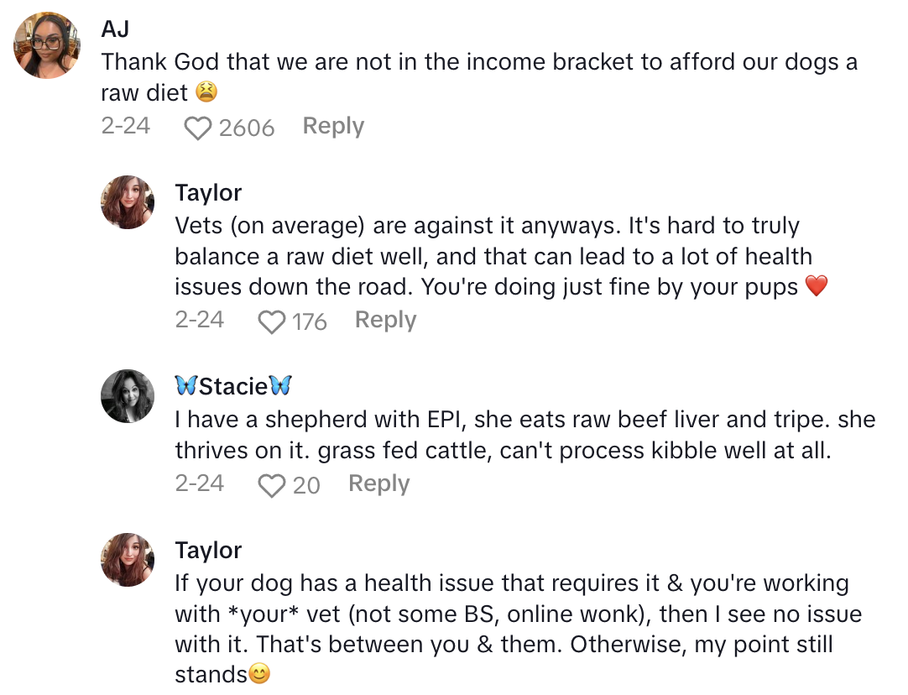
Task: Open the AJ username link
Action: tap(113, 29)
